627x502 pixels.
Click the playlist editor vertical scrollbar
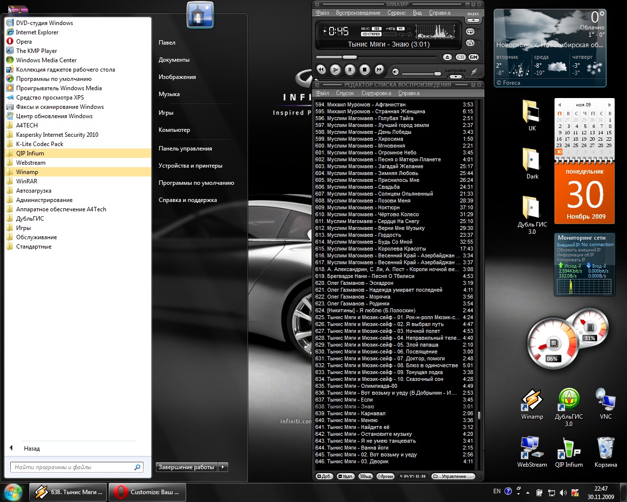(479, 284)
